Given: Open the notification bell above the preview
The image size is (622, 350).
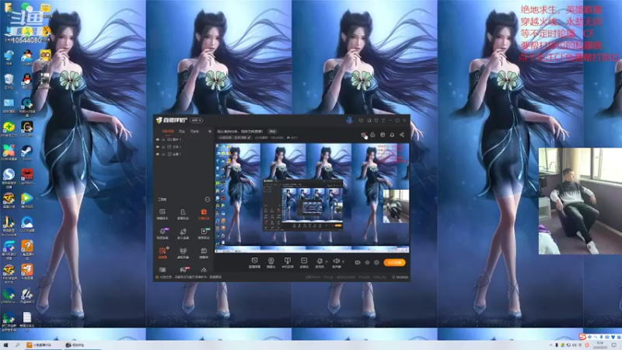Looking at the screenshot, I should pos(392,135).
